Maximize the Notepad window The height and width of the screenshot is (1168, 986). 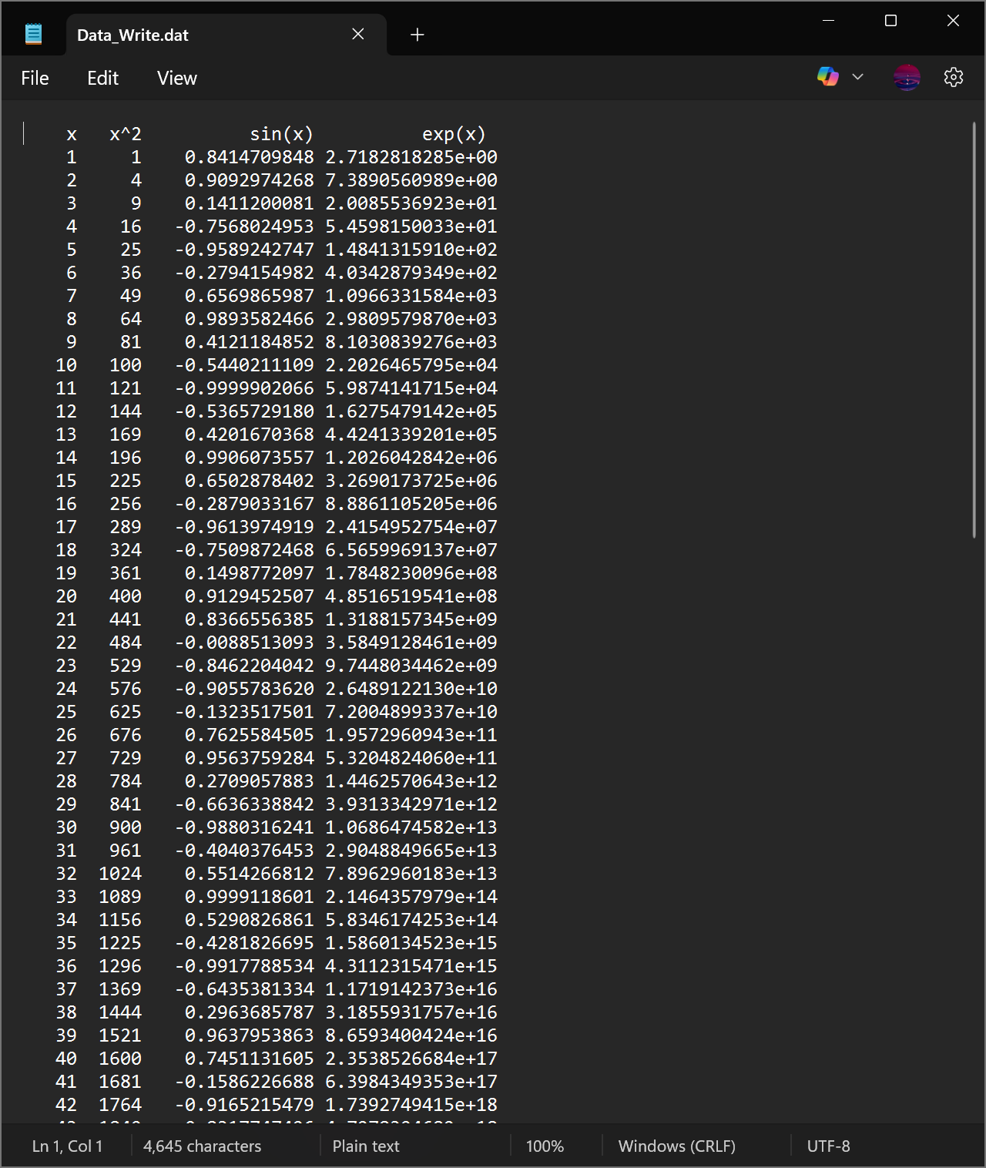coord(890,21)
